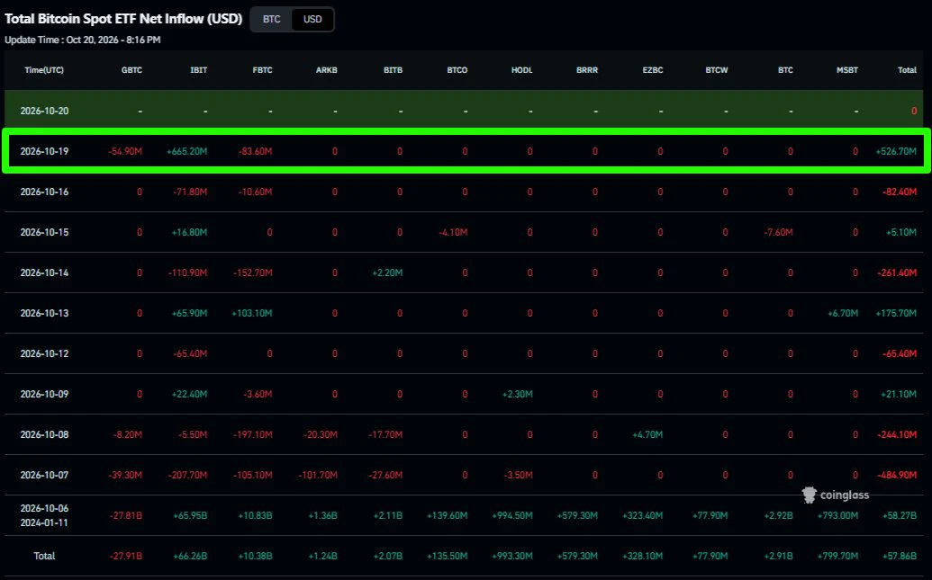Click the GBTC column header
The height and width of the screenshot is (580, 932).
tap(132, 70)
